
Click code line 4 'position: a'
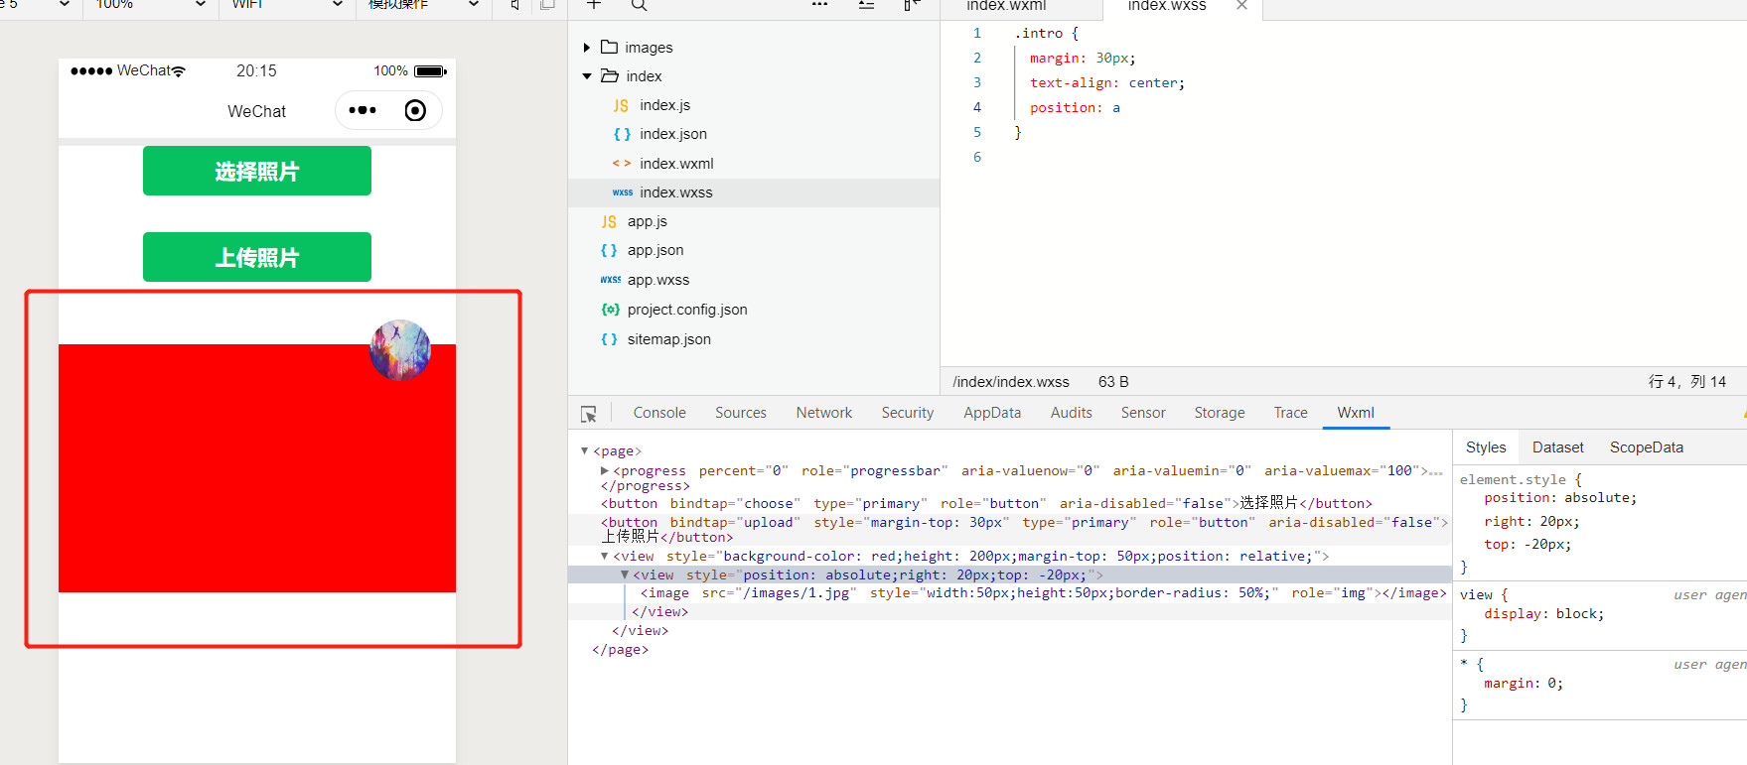(x=1075, y=108)
